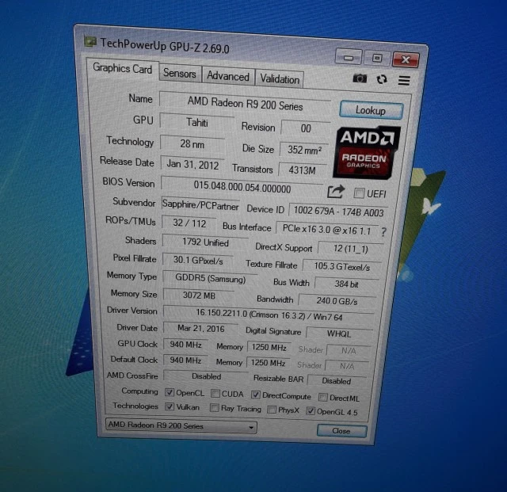This screenshot has height=492, width=507.
Task: Click the Digital Signature WHQL value
Action: point(339,334)
